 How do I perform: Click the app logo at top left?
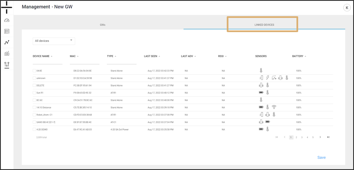click(x=6, y=7)
